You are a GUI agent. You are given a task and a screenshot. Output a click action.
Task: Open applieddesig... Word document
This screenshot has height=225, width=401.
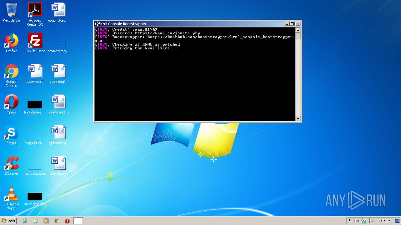coord(58,135)
